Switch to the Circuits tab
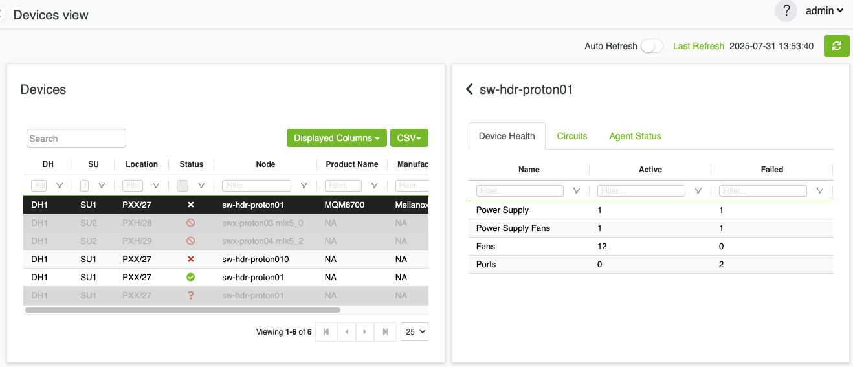853x367 pixels. pos(572,136)
